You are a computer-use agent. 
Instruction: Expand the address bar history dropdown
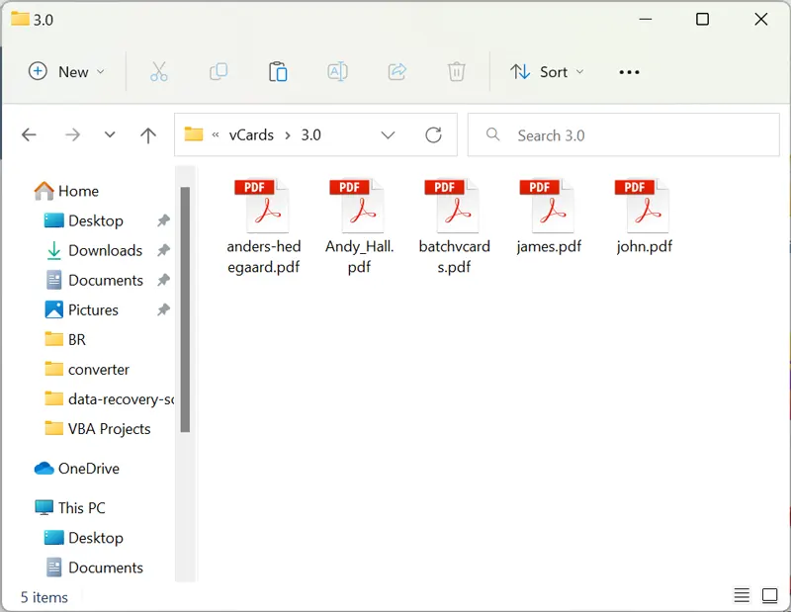(x=388, y=135)
